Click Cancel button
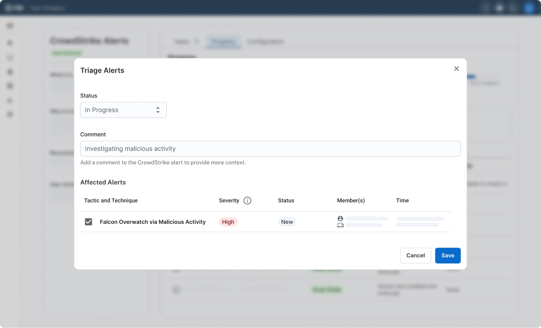Screen dimensions: 541x328 415,255
